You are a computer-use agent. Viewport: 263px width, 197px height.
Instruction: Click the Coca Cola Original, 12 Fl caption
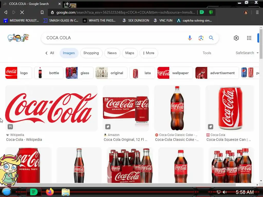pos(125,140)
